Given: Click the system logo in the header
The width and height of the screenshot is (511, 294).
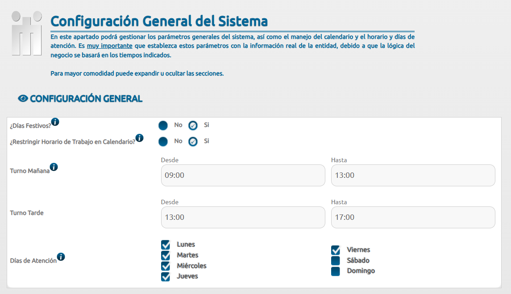Looking at the screenshot, I should pyautogui.click(x=27, y=34).
